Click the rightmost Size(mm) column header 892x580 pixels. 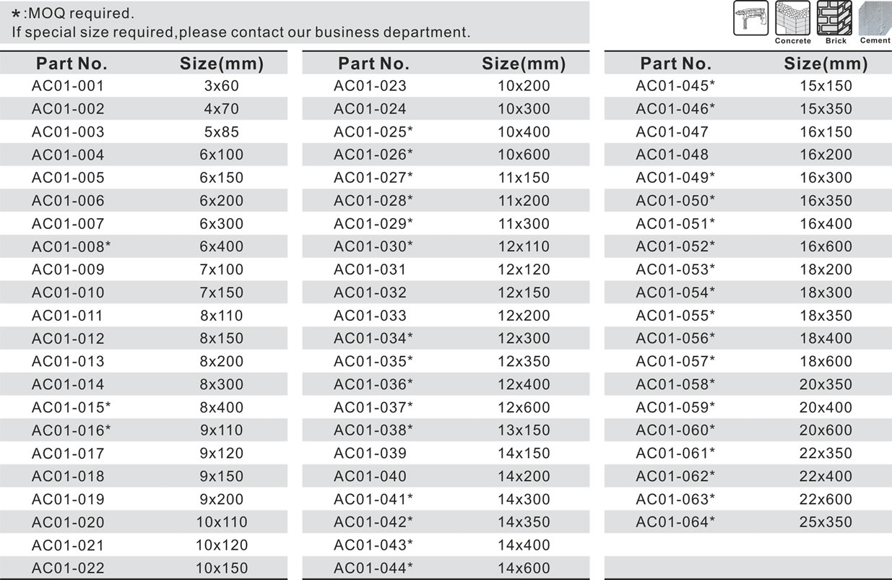click(x=826, y=64)
